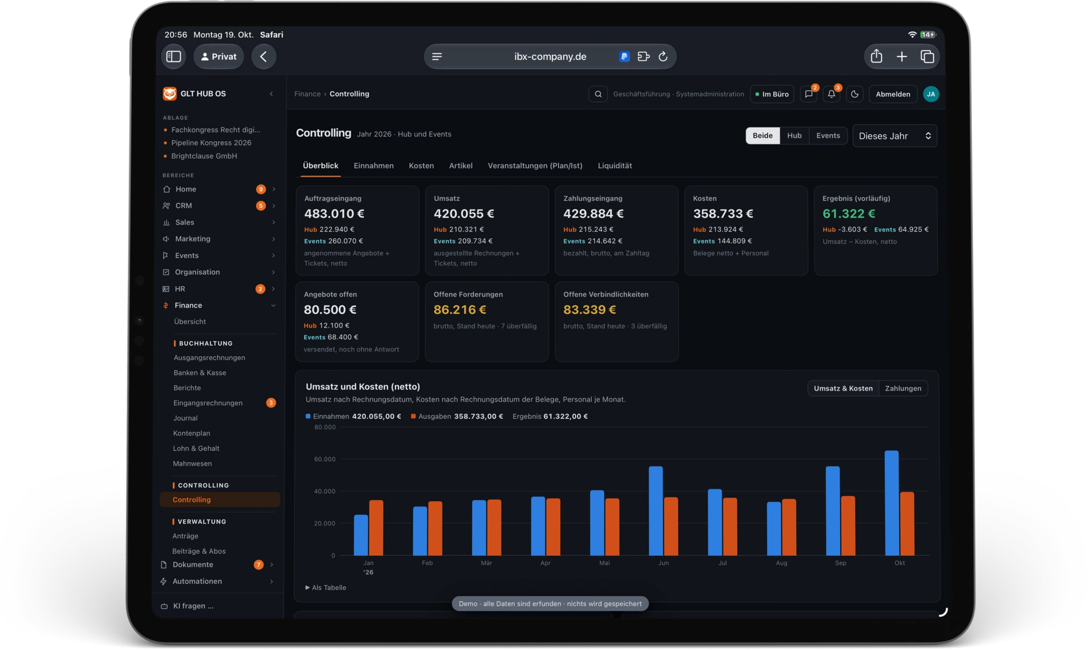This screenshot has height=650, width=1089.
Task: Click the blue Okt revenue bar
Action: click(x=891, y=503)
